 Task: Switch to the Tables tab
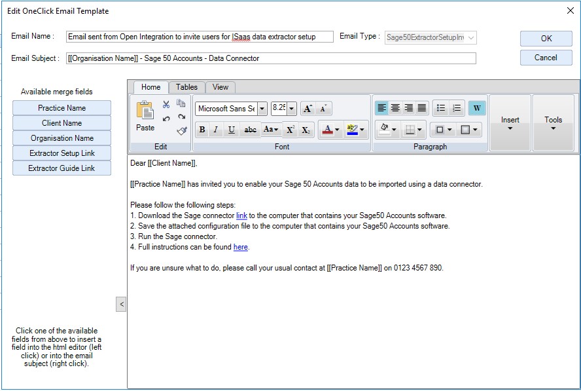[x=186, y=87]
